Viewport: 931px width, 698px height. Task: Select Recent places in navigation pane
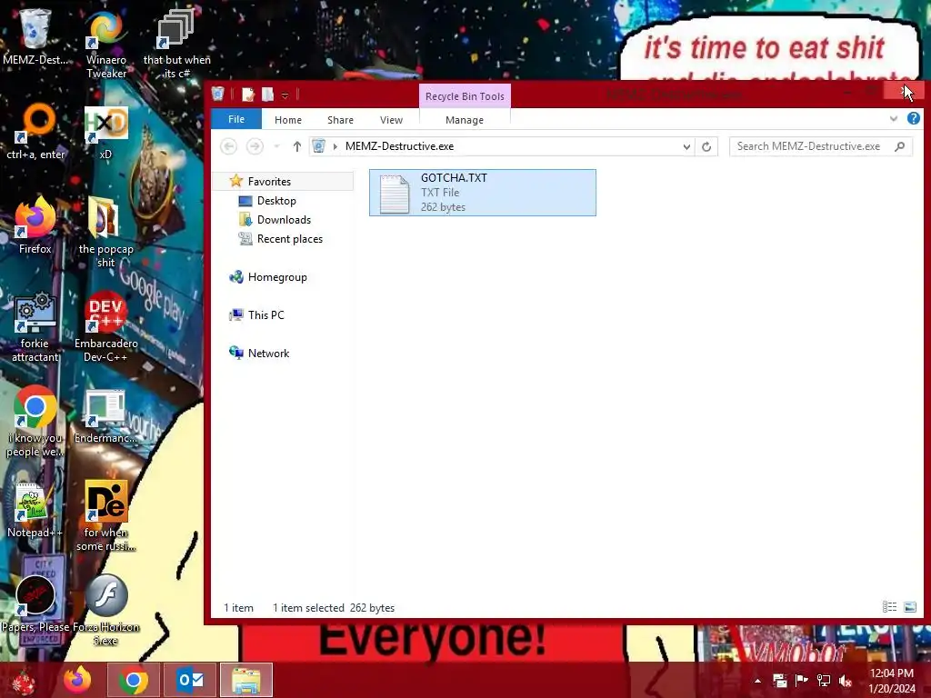[x=290, y=239]
